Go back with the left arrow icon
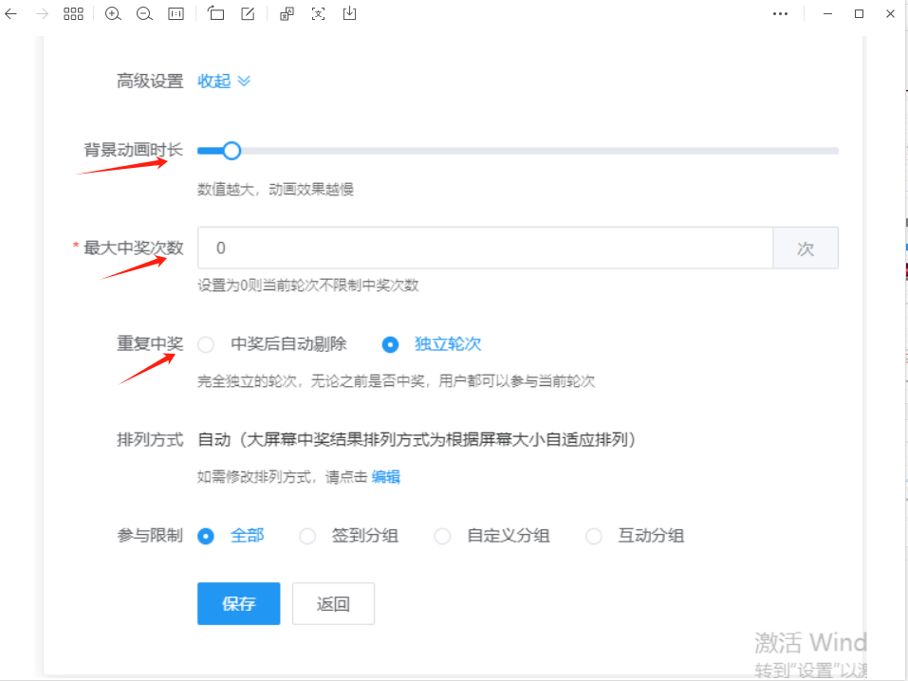Screen dimensions: 908x681 pos(11,14)
